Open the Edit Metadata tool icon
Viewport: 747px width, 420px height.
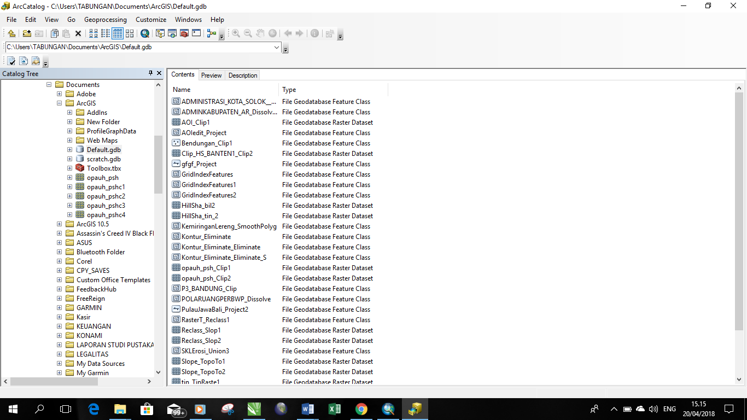pyautogui.click(x=36, y=61)
